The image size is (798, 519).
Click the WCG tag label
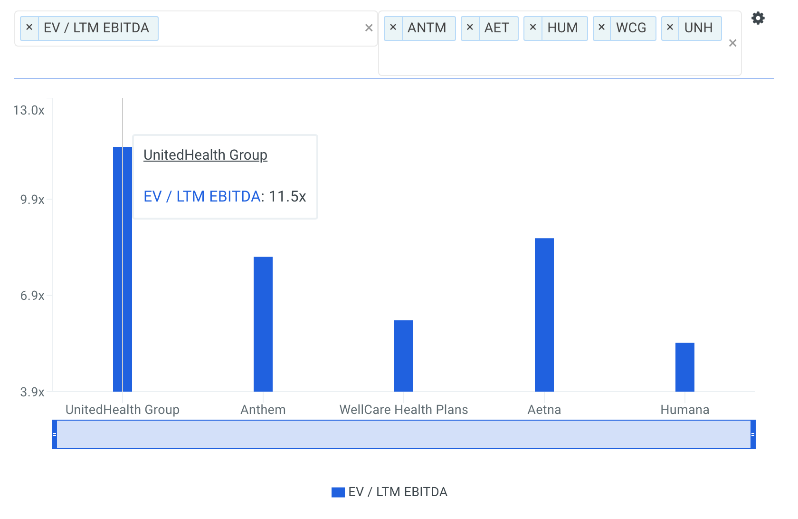coord(631,28)
